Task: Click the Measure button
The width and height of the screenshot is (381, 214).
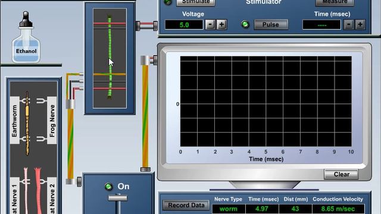Action: click(x=335, y=2)
